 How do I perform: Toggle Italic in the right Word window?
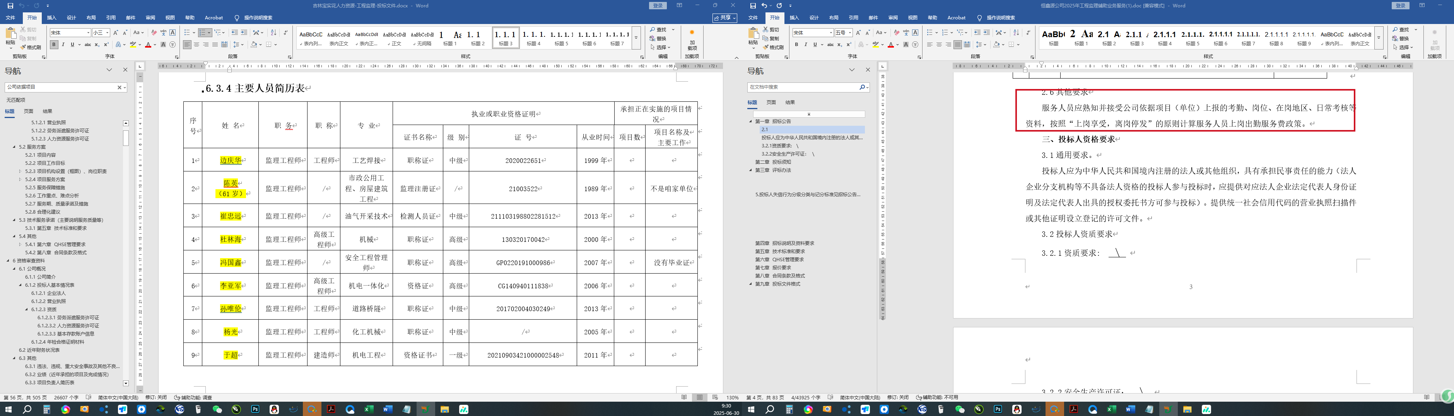coord(805,45)
